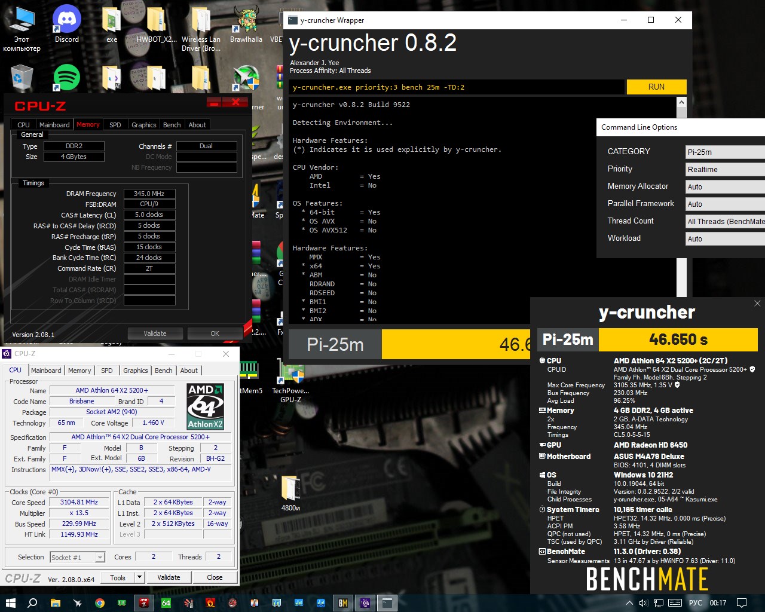Screen dimensions: 765x612
Task: Open Parallel Framework dropdown
Action: click(x=725, y=204)
